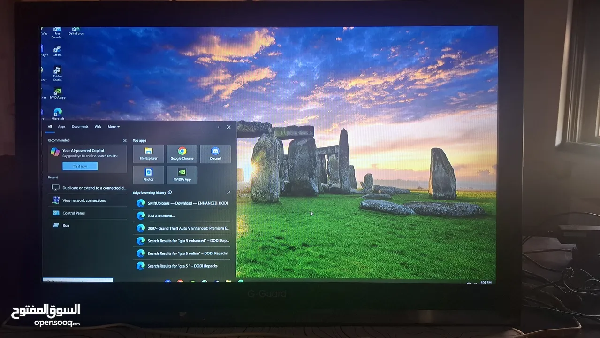Screen dimensions: 600x338
Task: Click the 'Your AI-powered Copilot' heading
Action: pos(84,151)
